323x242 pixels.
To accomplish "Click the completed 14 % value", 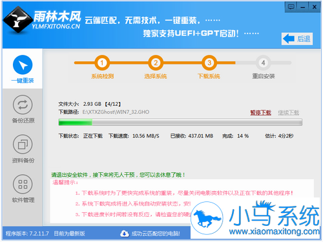I will click(x=243, y=136).
